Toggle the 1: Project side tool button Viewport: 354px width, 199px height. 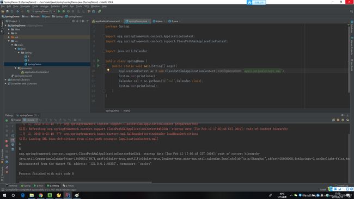(x=2, y=26)
